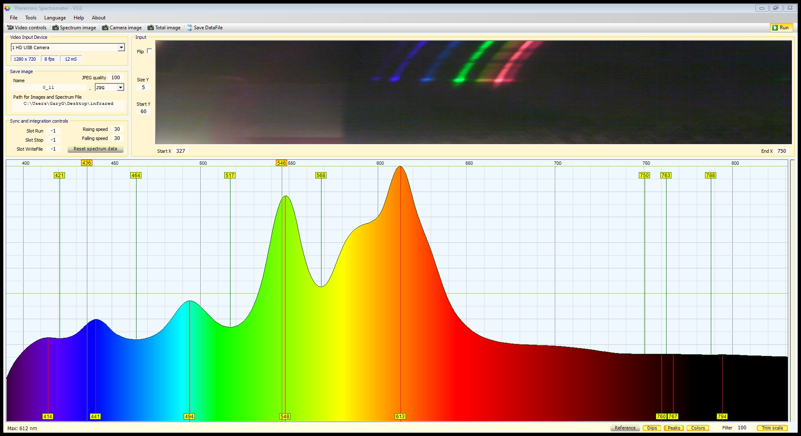Toggle the Colors display button
The image size is (801, 436).
[x=698, y=428]
